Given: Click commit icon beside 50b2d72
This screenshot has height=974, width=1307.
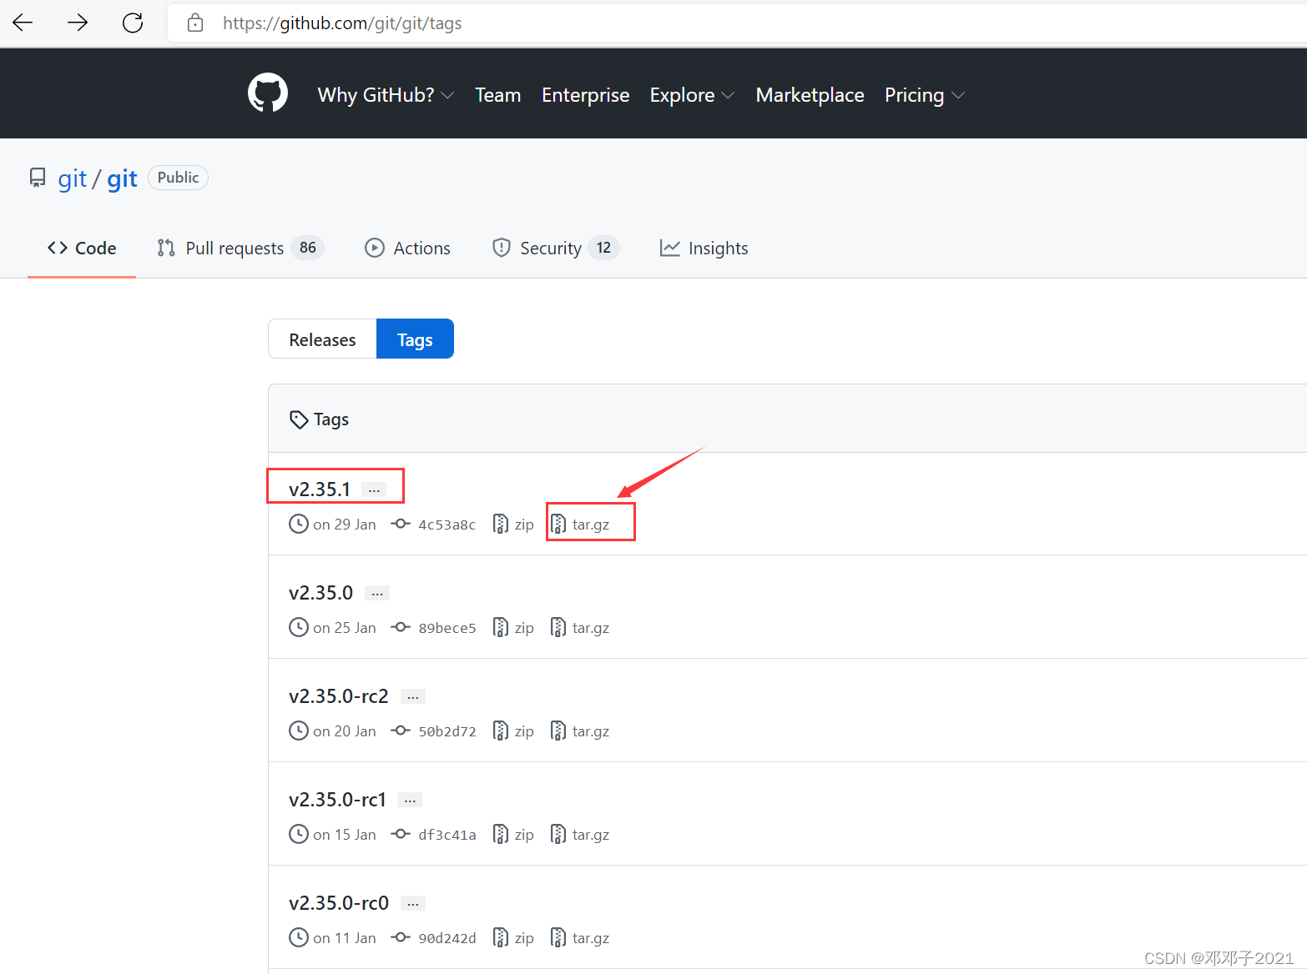Looking at the screenshot, I should click(x=401, y=730).
